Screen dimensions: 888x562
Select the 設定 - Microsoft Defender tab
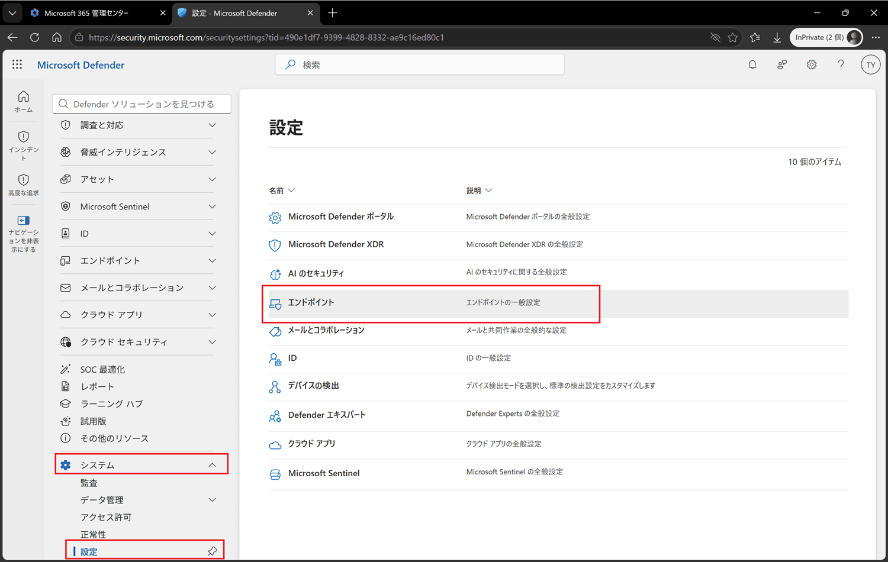click(x=245, y=13)
